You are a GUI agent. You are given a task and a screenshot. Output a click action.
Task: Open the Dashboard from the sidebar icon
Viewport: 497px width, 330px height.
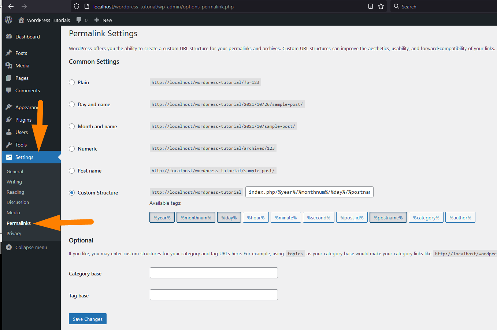click(9, 36)
